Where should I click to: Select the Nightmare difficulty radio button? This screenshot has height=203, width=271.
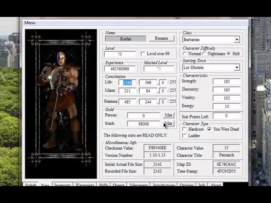[204, 54]
